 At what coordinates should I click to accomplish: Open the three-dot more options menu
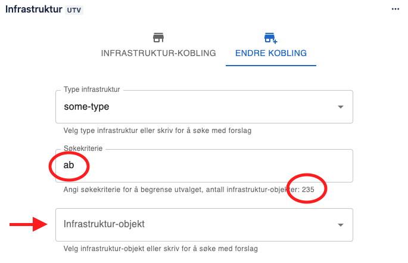(395, 10)
